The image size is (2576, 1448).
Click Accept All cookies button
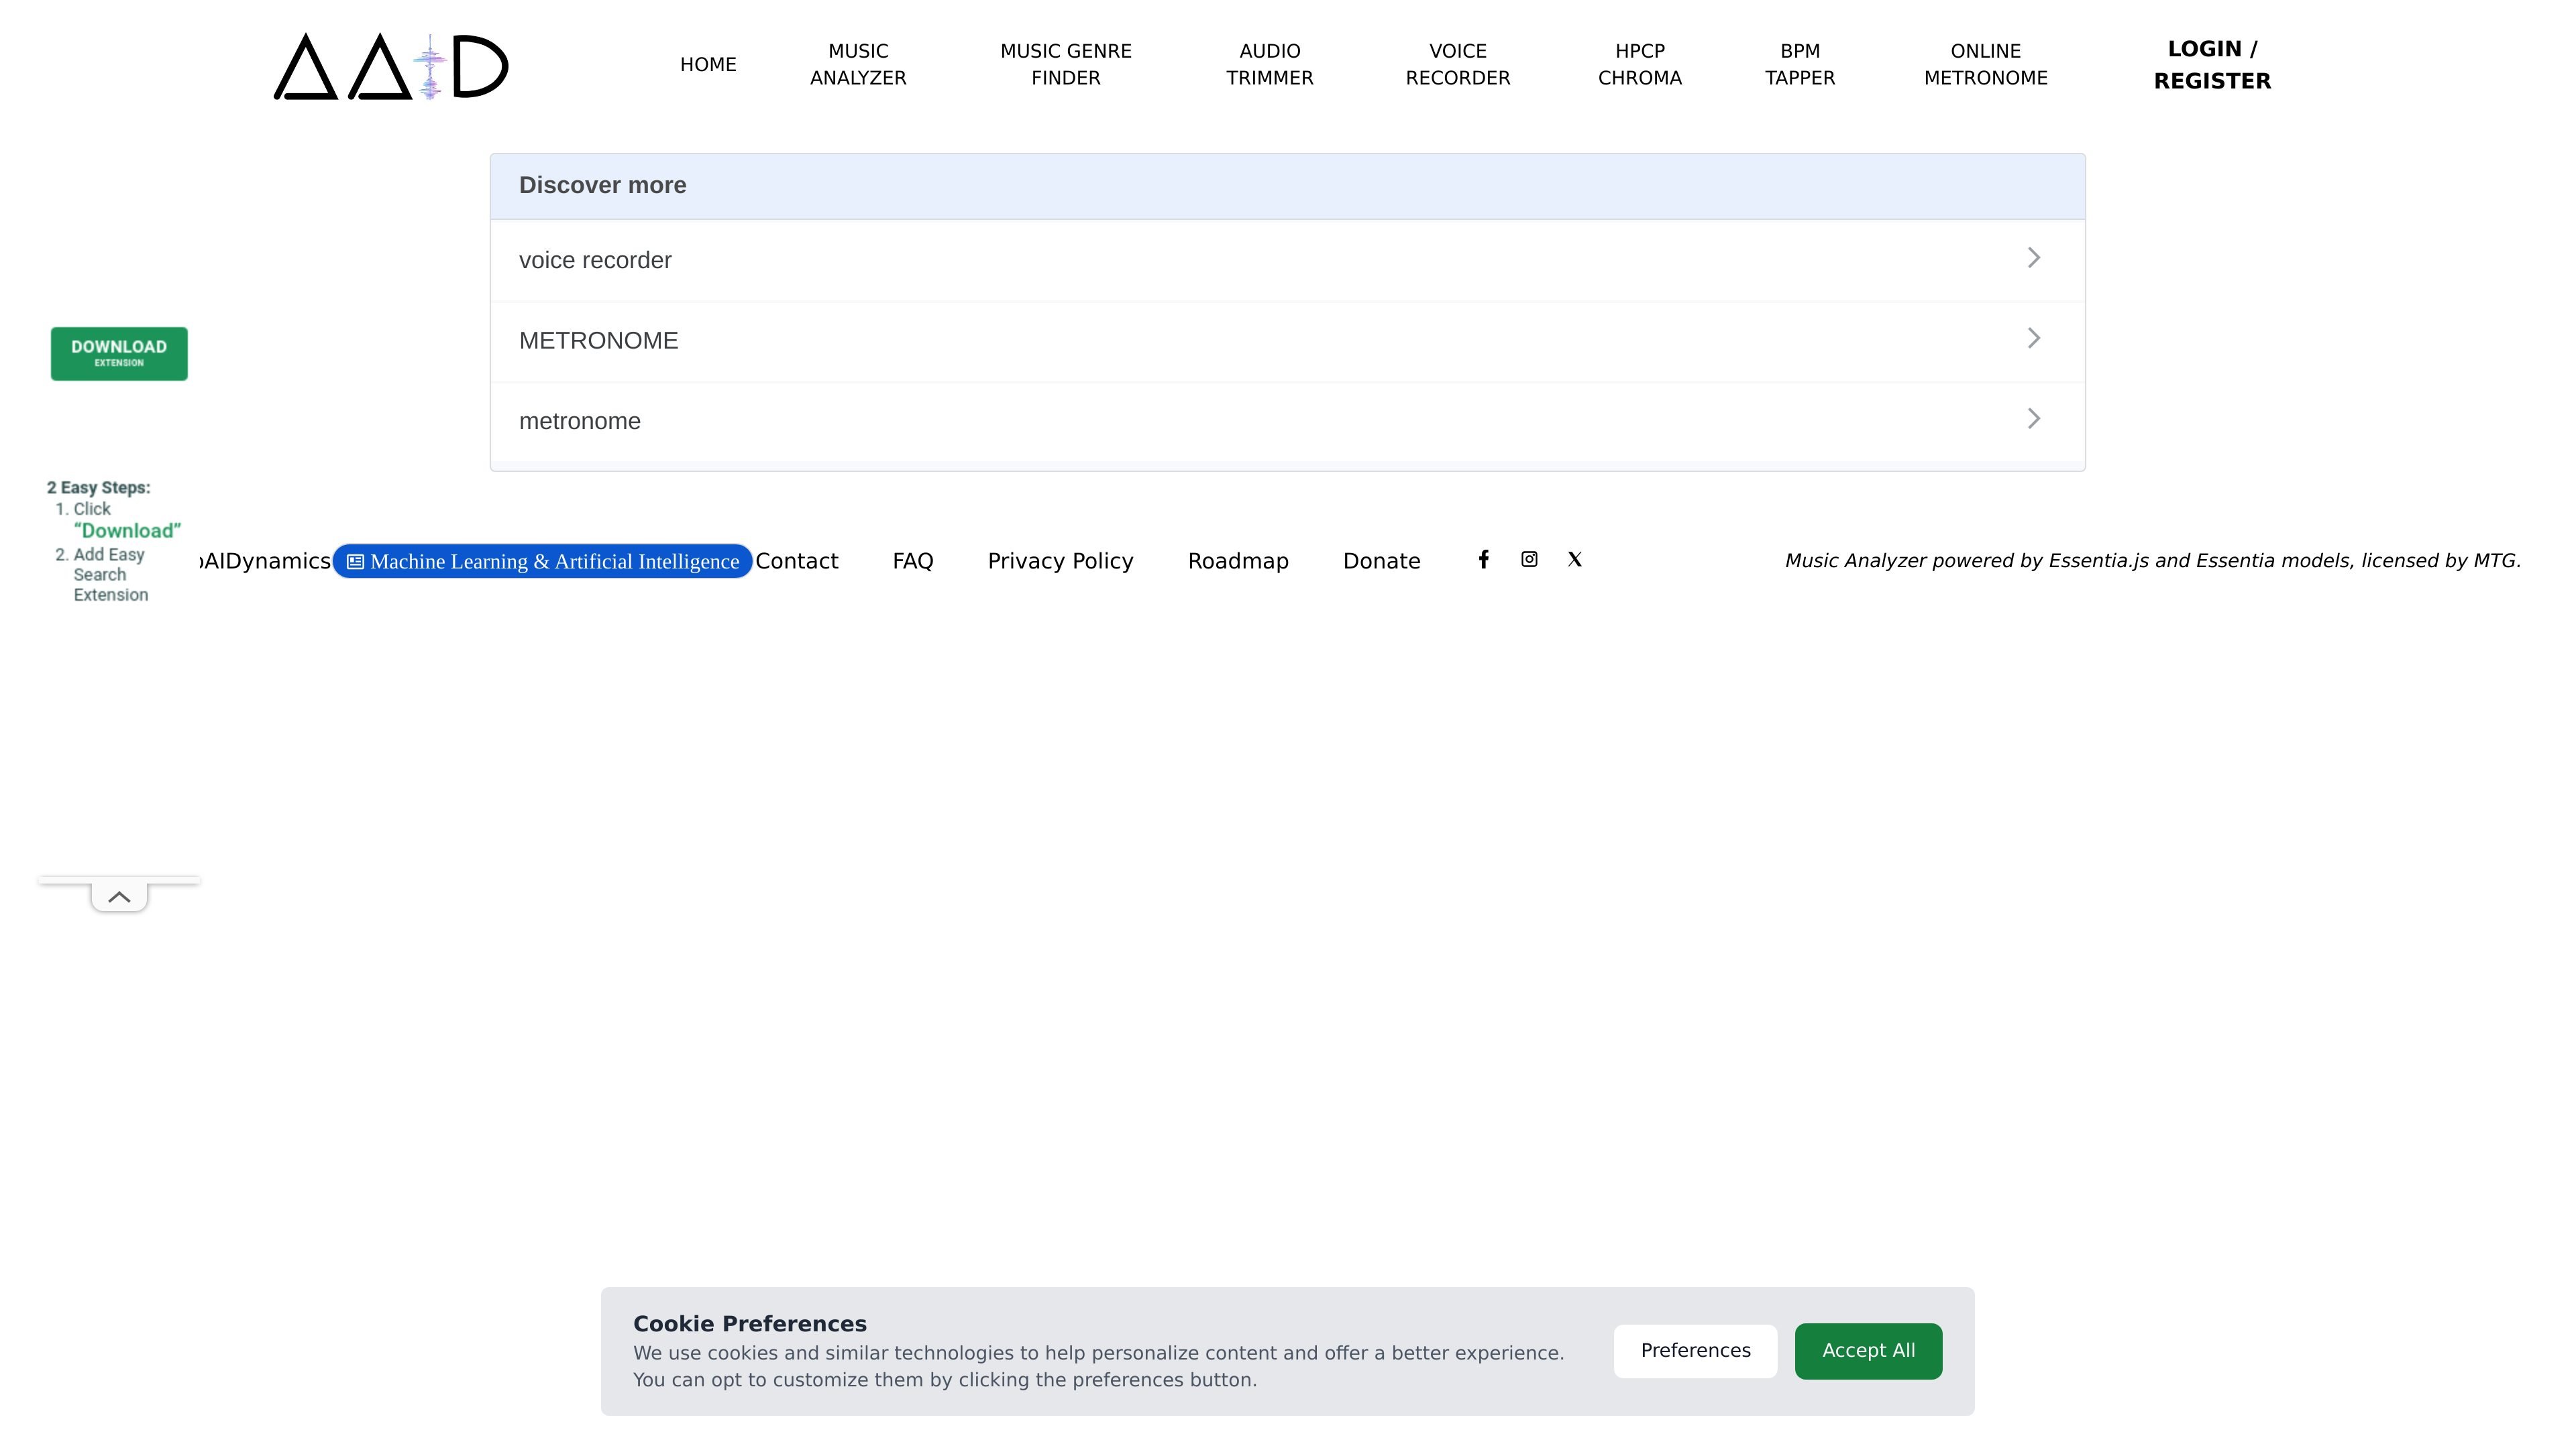1868,1351
